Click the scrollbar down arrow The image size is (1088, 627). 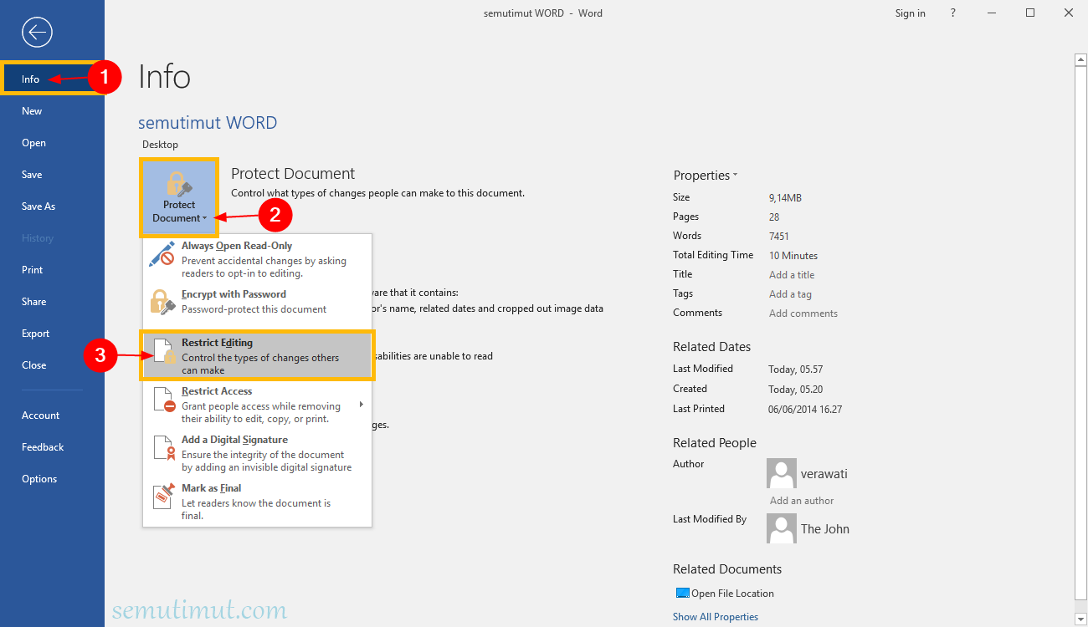click(x=1080, y=619)
